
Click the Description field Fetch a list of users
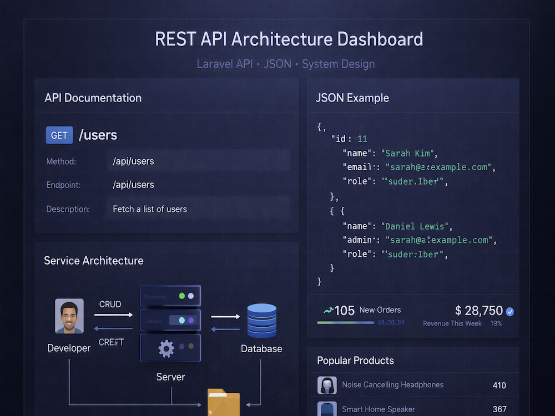[x=198, y=209]
